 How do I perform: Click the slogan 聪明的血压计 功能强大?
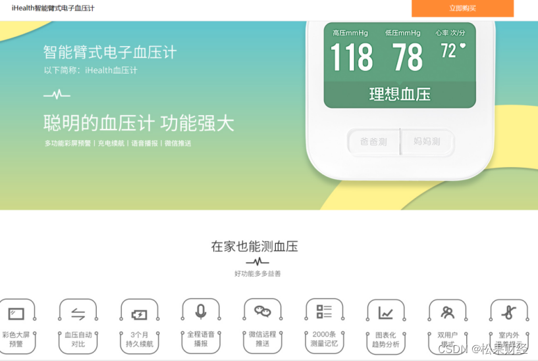[139, 124]
